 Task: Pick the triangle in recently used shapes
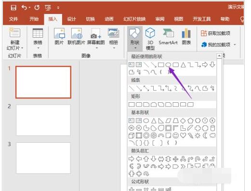[183, 65]
